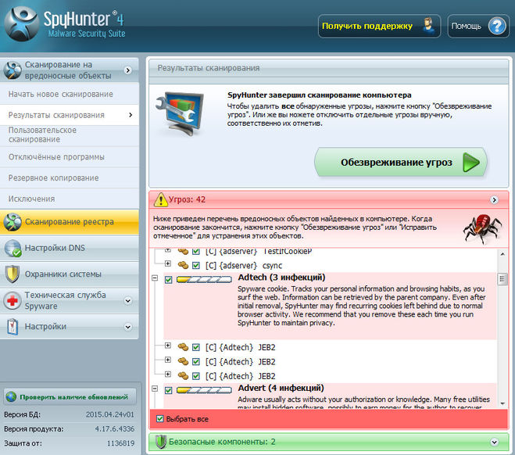
Task: Expand the Настройки section arrow
Action: [x=128, y=327]
